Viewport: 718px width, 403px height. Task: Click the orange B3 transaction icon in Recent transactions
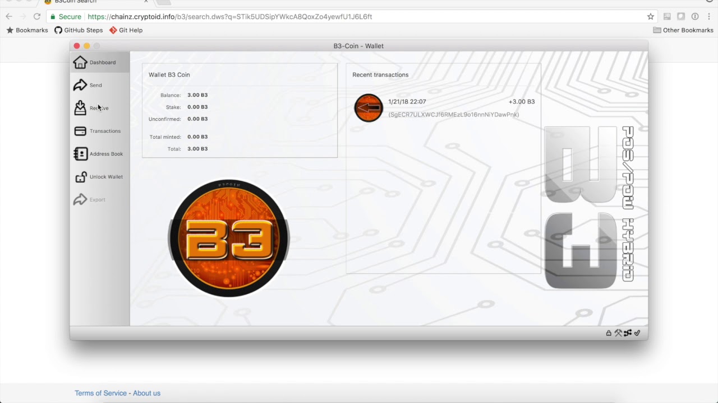tap(369, 108)
